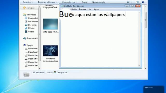
Task: Select the Unidad de CD below Disco extraíble
Action: (26, 62)
